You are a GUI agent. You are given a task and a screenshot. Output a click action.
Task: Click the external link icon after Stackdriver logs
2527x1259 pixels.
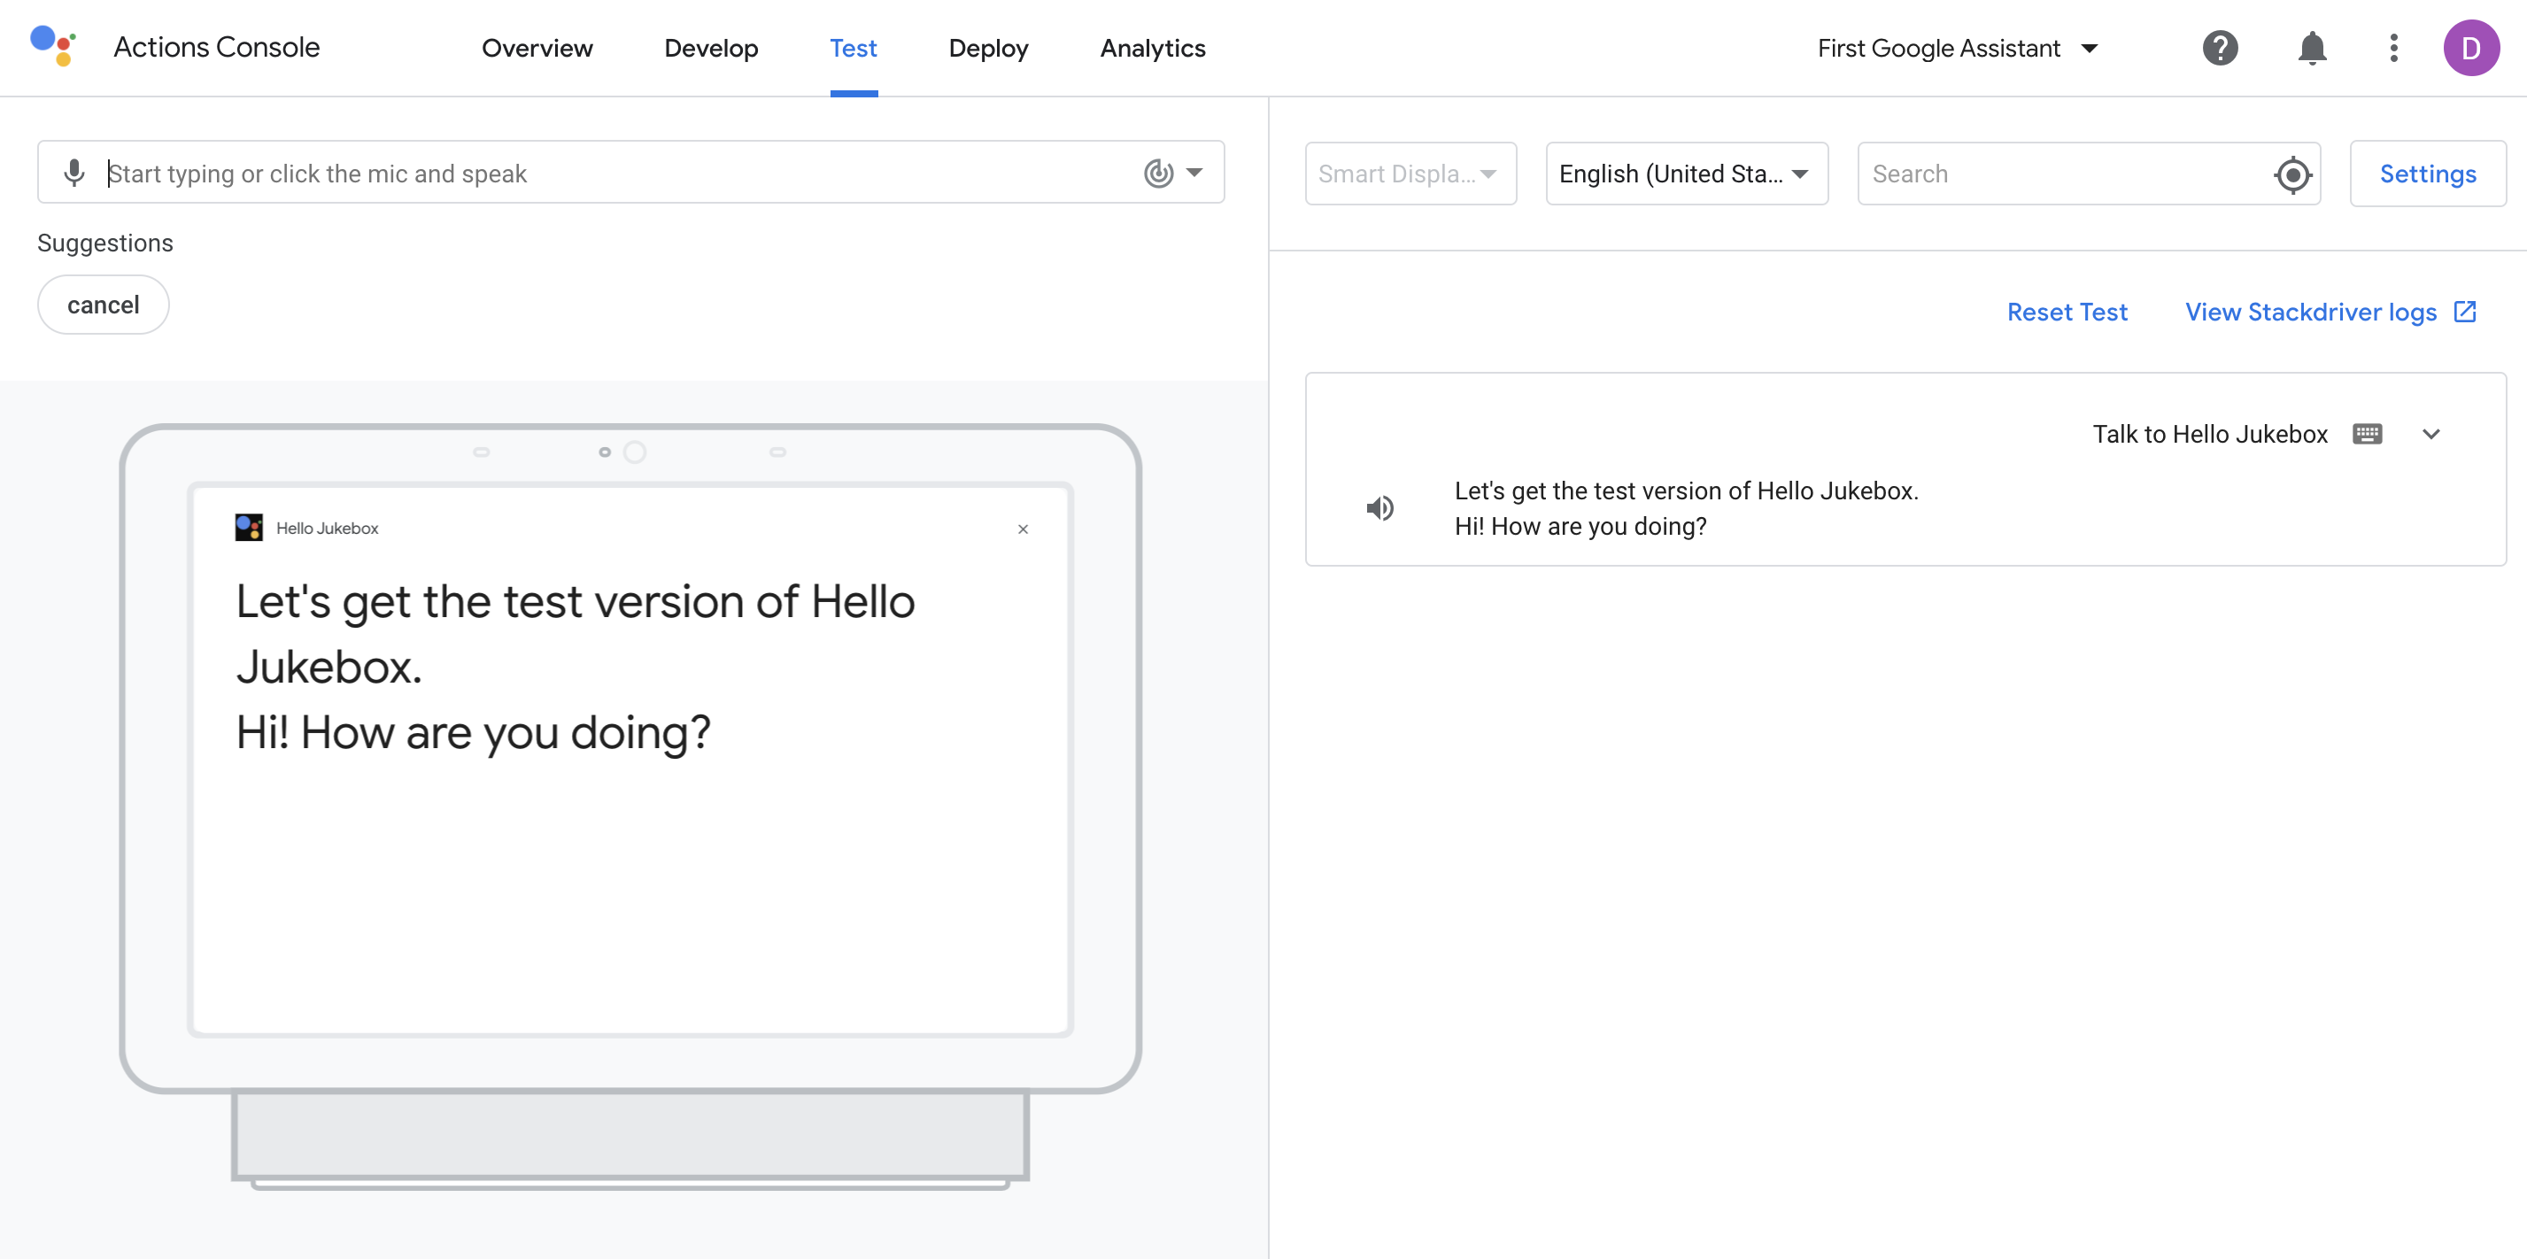[2465, 312]
